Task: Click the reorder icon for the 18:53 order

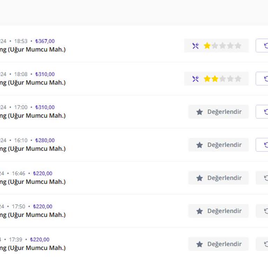Action: [266, 46]
